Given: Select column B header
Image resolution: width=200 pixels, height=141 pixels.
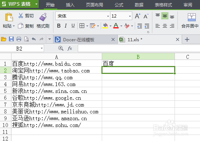Looking at the screenshot, I should pyautogui.click(x=138, y=57).
